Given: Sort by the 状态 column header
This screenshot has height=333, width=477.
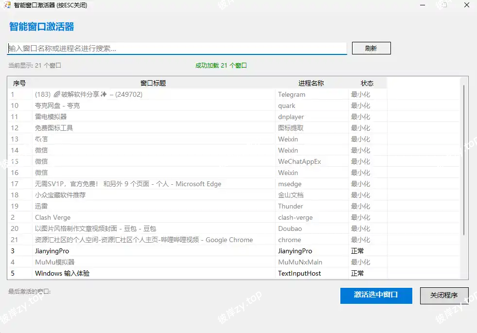Looking at the screenshot, I should [x=367, y=83].
